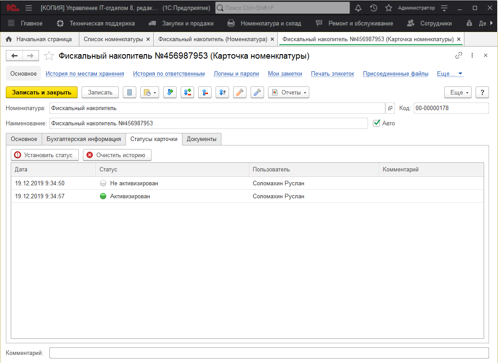Viewport: 498px width, 363px height.
Task: Click the list icon in the card toolbar
Action: pos(130,92)
